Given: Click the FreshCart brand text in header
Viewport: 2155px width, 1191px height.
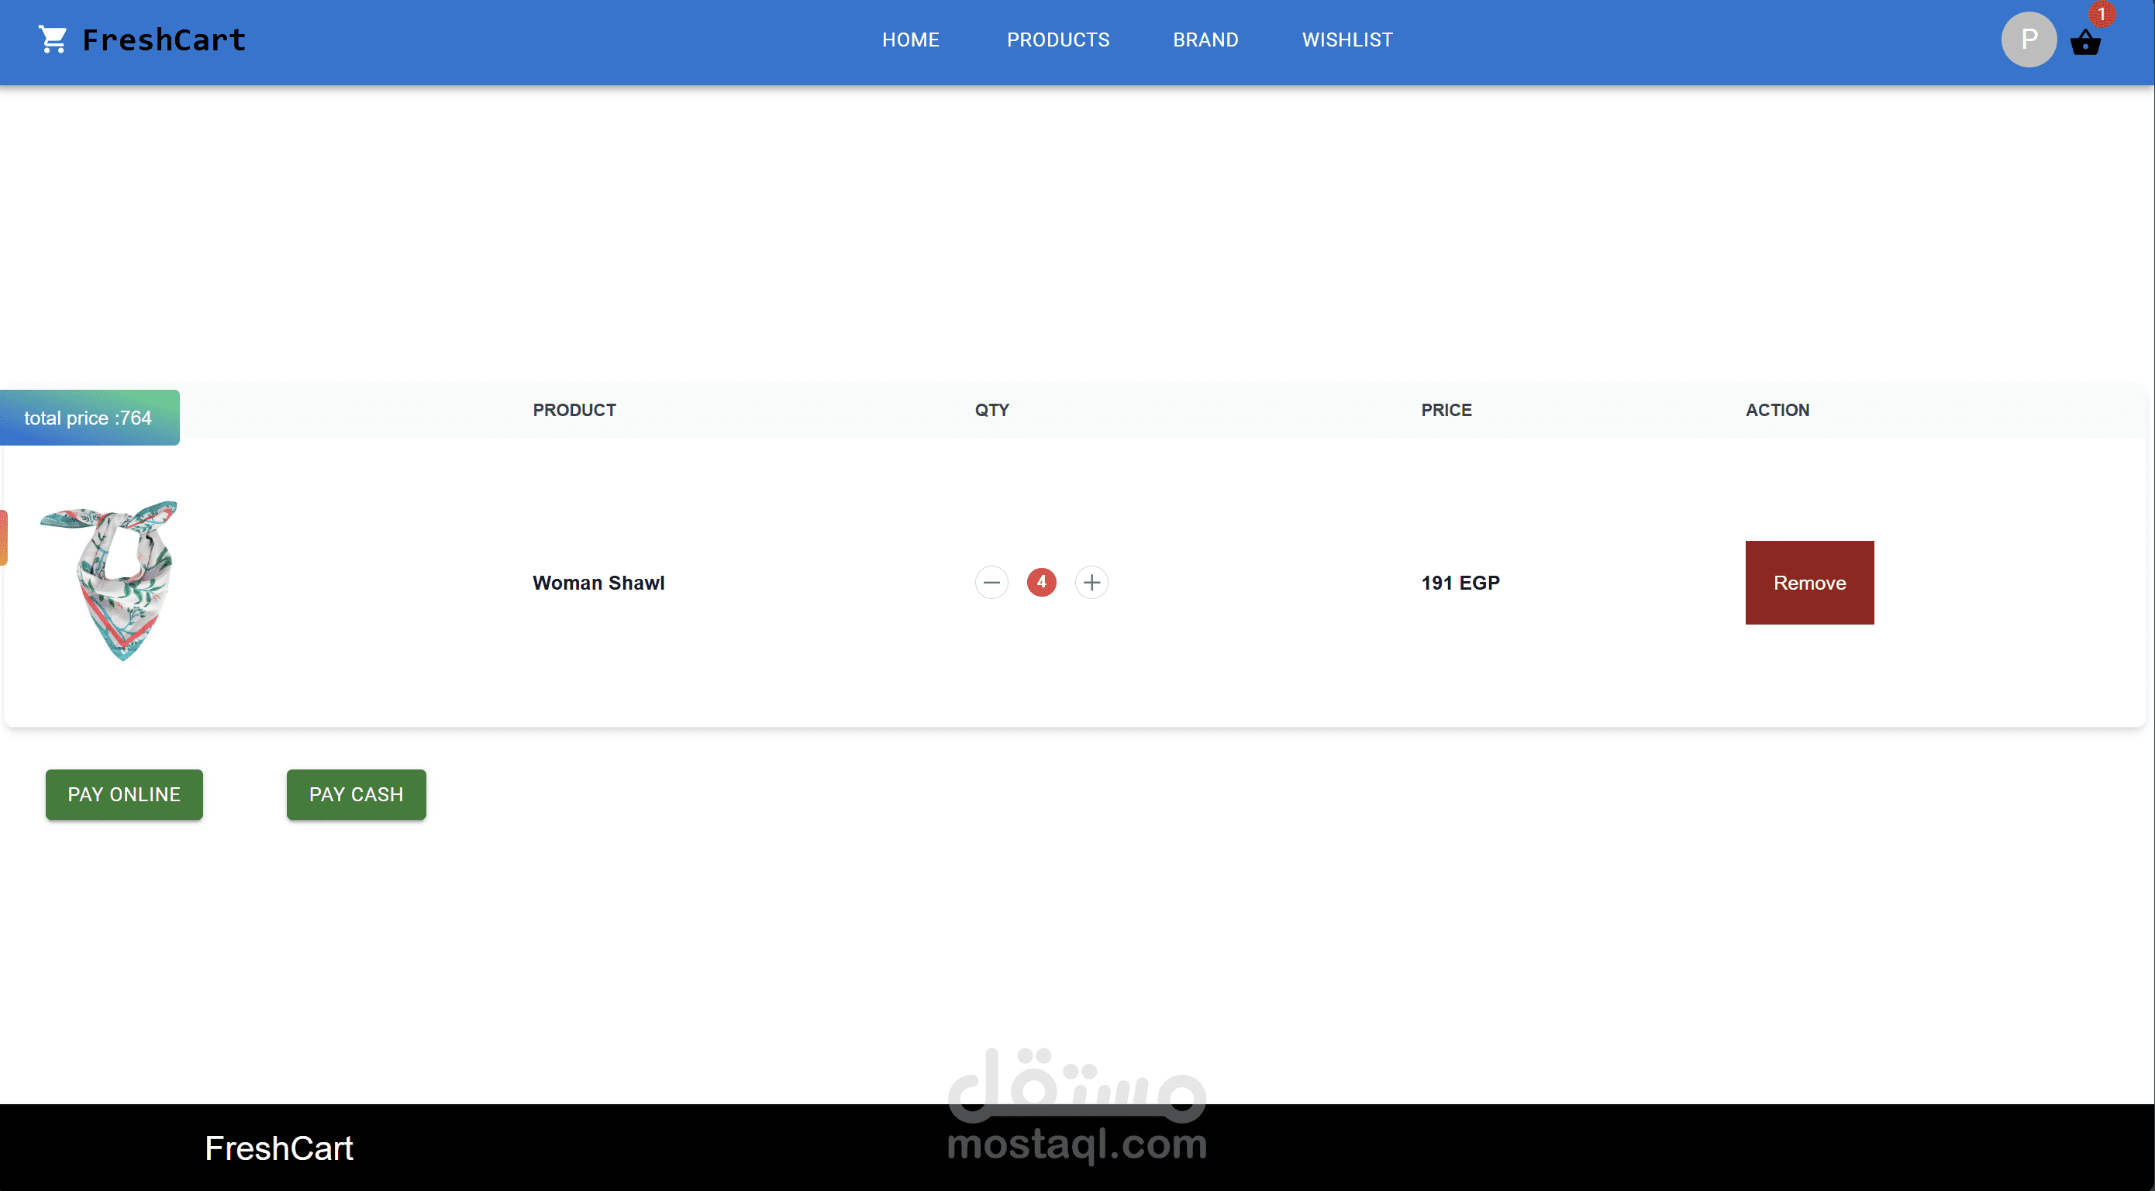Looking at the screenshot, I should (x=164, y=40).
